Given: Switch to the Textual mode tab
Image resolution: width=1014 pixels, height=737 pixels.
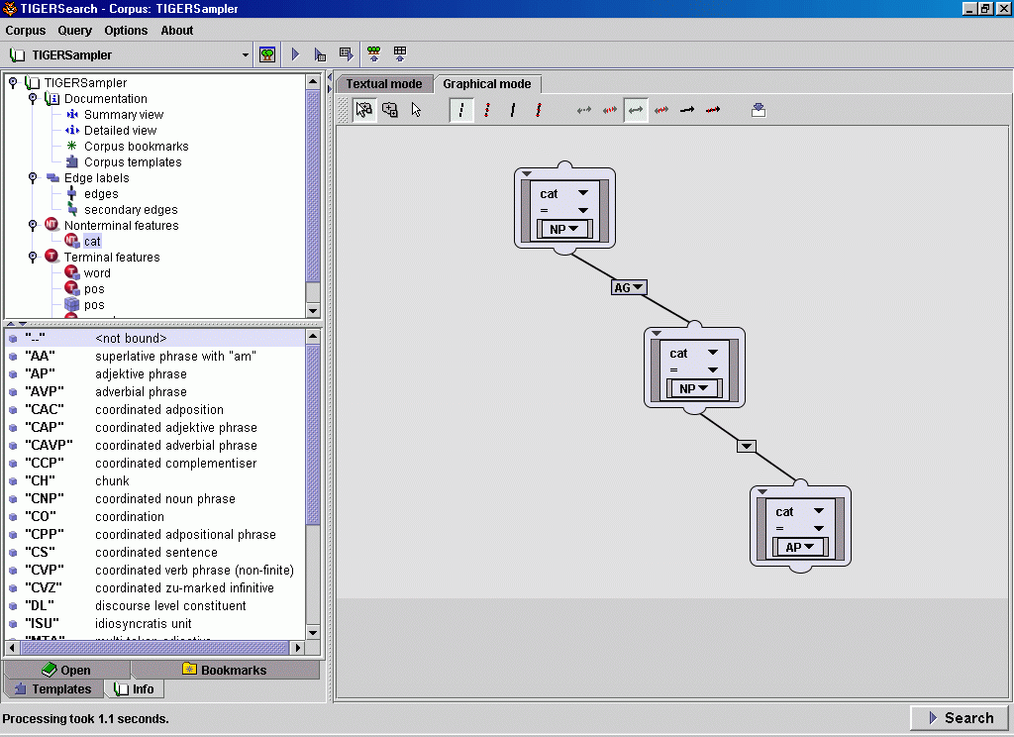Looking at the screenshot, I should pyautogui.click(x=383, y=83).
